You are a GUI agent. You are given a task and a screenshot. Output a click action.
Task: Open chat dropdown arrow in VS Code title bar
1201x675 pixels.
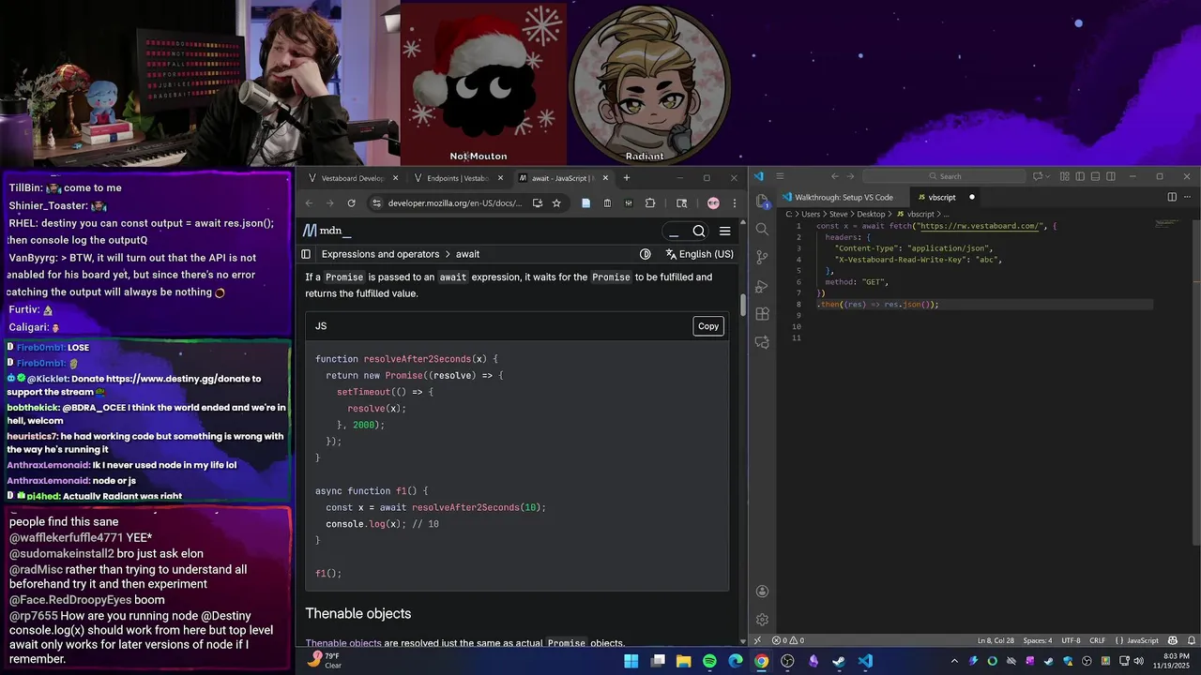1048,176
